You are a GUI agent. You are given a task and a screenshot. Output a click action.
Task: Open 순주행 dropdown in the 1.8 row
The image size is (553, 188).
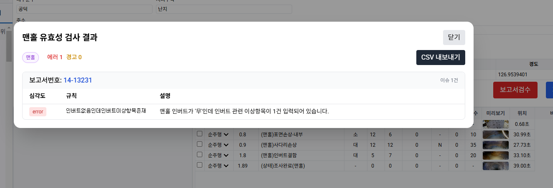pos(218,155)
